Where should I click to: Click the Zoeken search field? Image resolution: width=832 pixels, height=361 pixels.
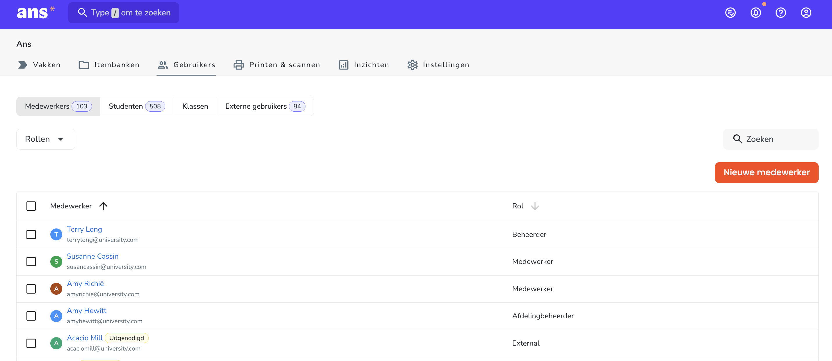[771, 139]
